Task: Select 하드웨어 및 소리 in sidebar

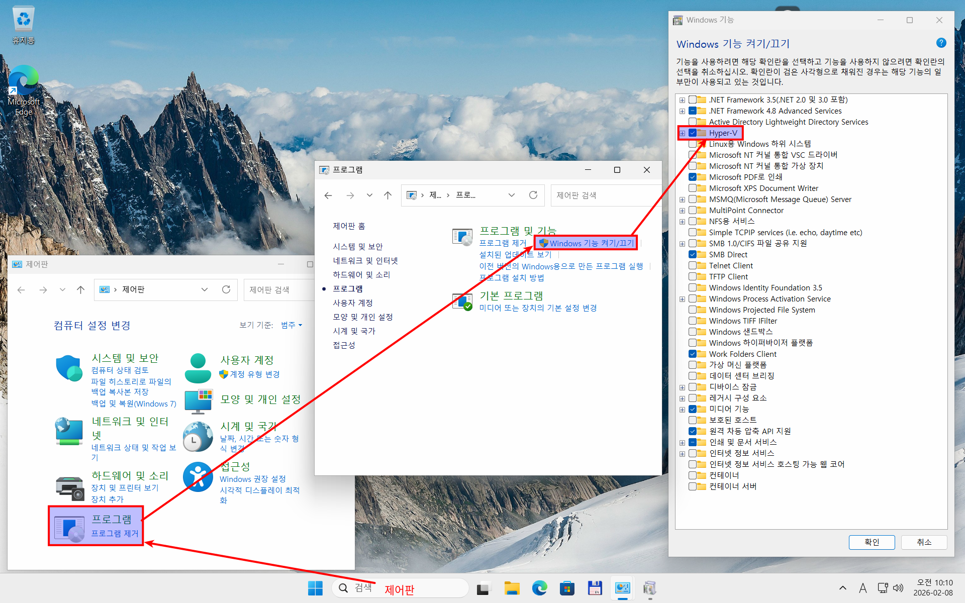Action: pos(361,274)
